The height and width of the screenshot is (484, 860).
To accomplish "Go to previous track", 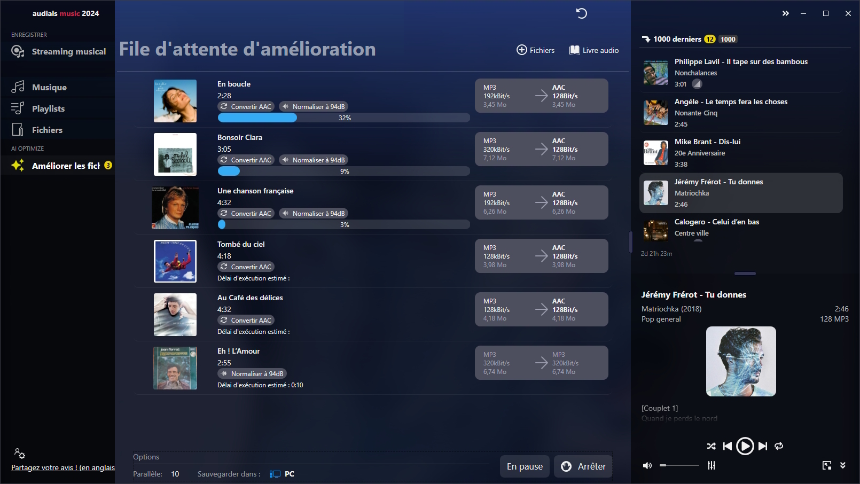I will [728, 446].
